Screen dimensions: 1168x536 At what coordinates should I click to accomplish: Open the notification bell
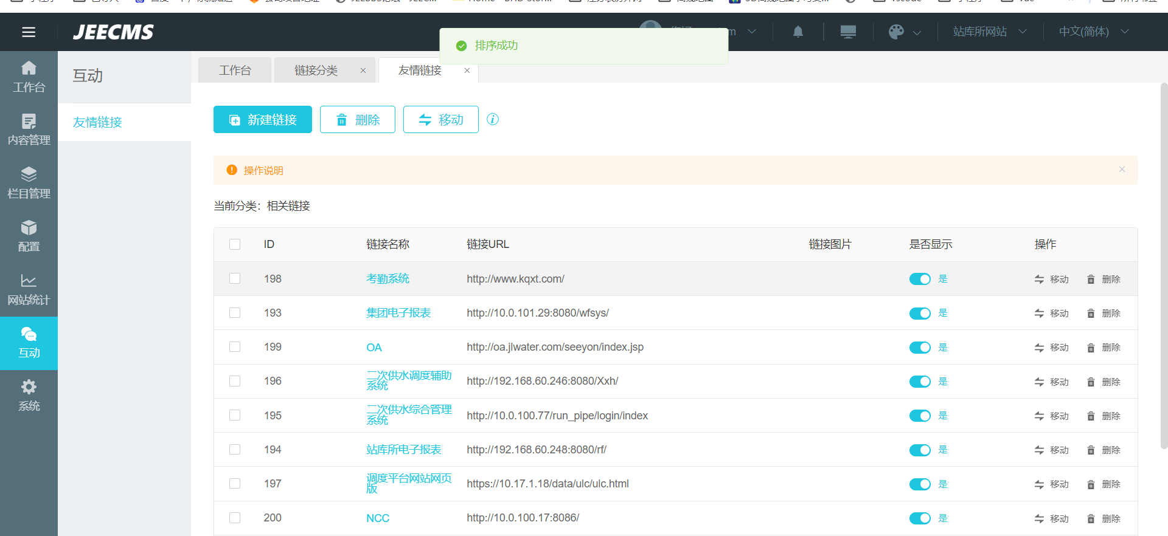798,32
